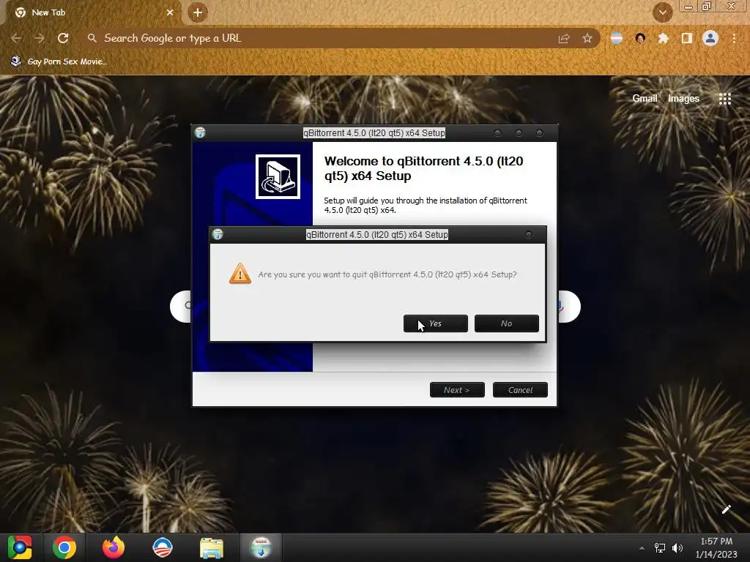
Task: Launch Firefox from taskbar
Action: coord(114,547)
